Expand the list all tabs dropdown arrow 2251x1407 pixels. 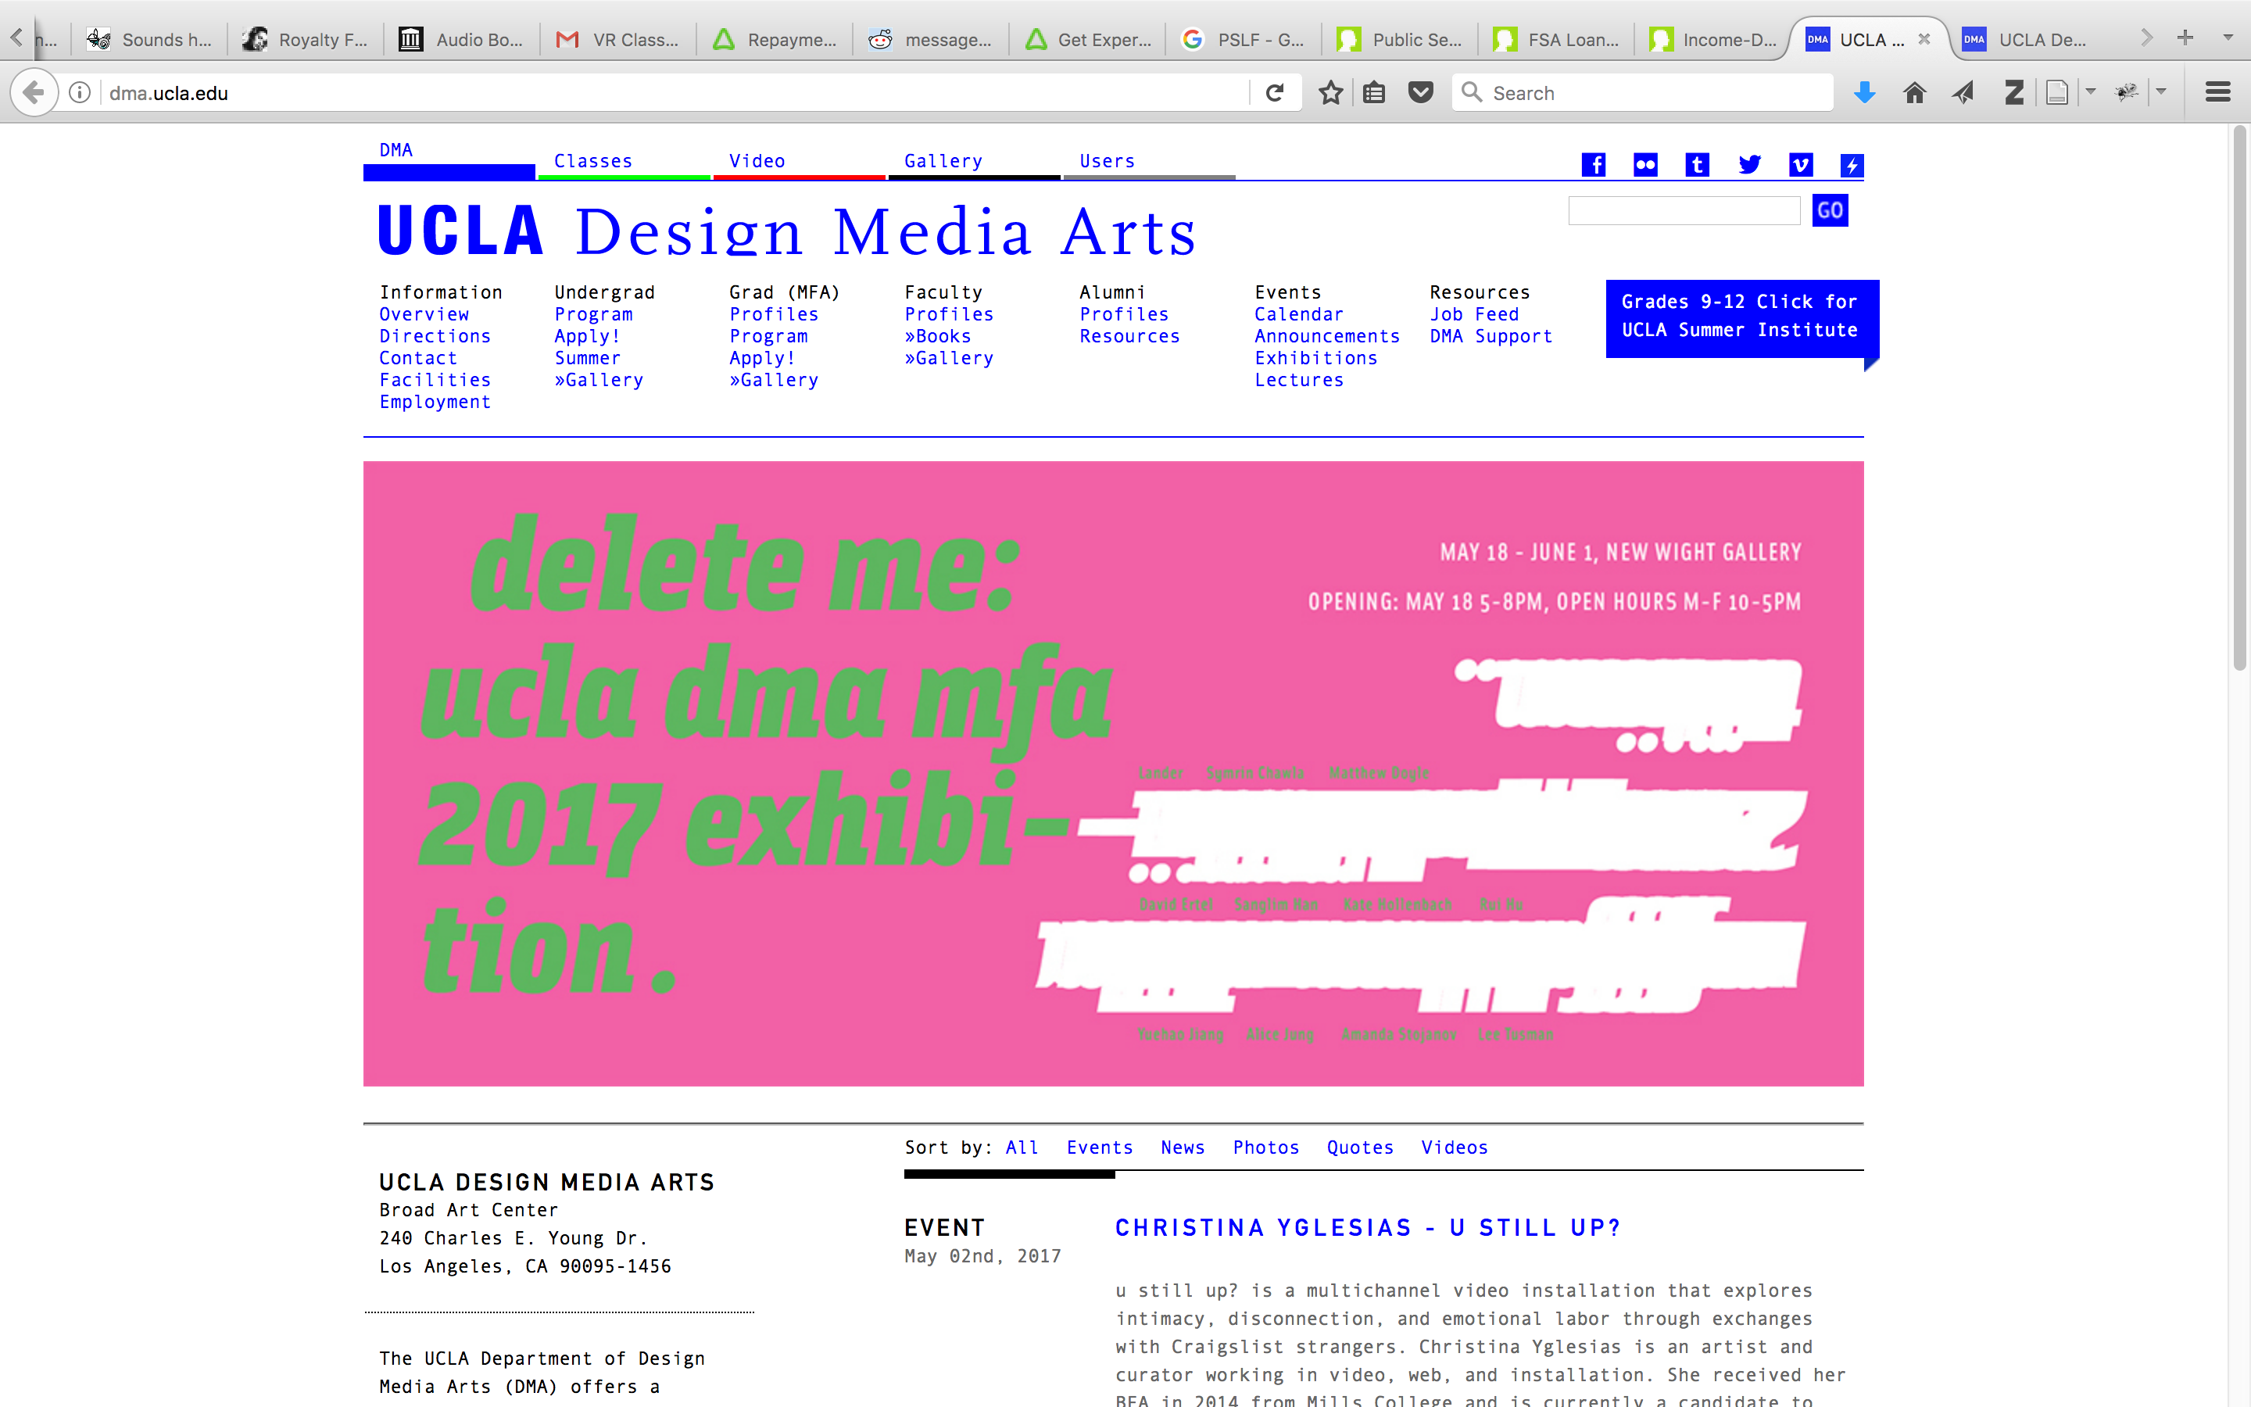(x=2228, y=38)
